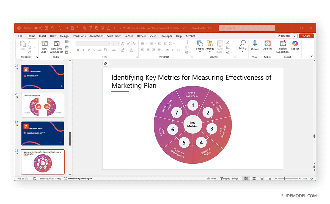Click the Record button

(x=284, y=36)
